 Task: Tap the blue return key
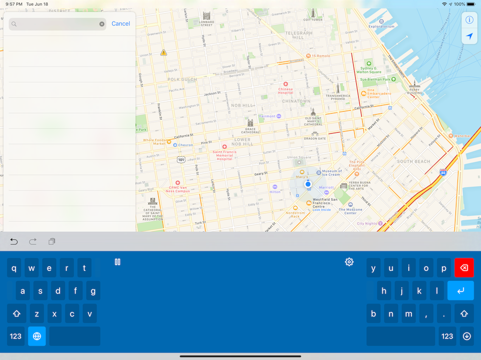coord(460,290)
